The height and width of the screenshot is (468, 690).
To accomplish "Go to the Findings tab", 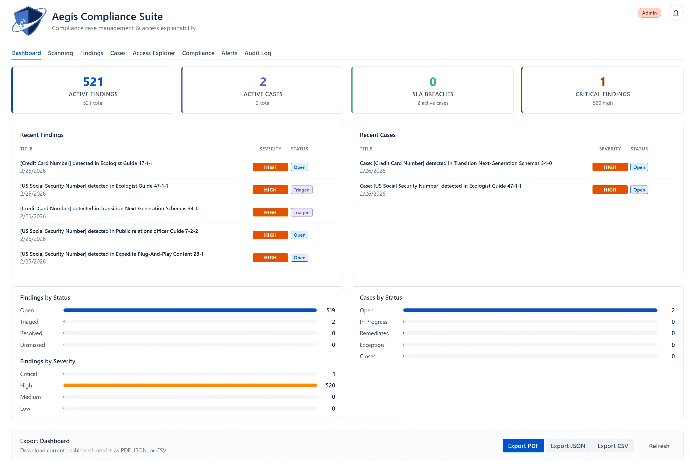I will click(92, 53).
